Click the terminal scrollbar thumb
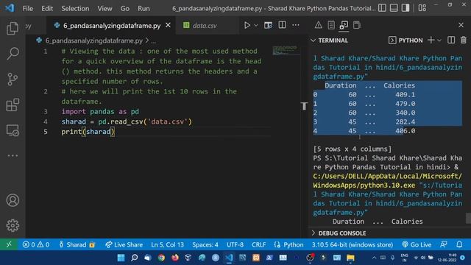Image resolution: width=471 pixels, height=265 pixels. [x=468, y=218]
